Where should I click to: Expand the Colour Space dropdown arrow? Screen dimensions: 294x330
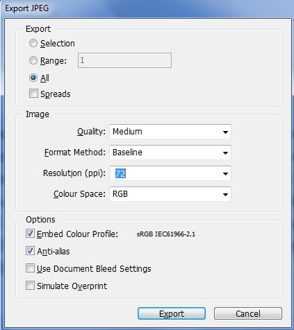(225, 194)
